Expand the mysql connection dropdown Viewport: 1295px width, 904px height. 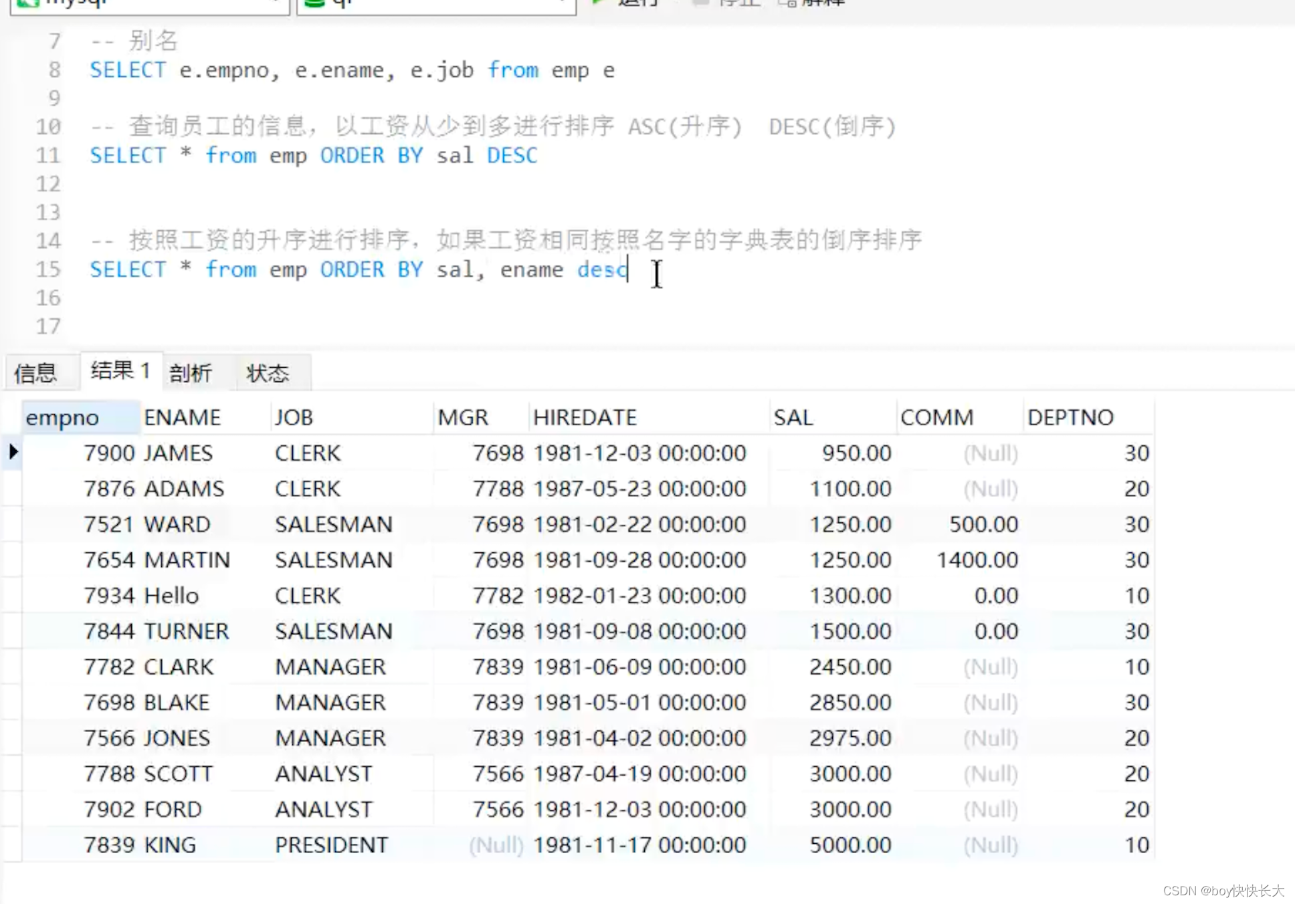click(x=276, y=3)
